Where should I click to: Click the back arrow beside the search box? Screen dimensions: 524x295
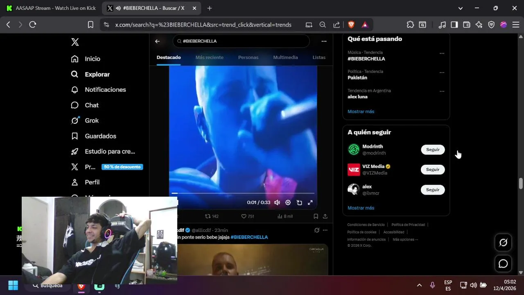coord(157,41)
